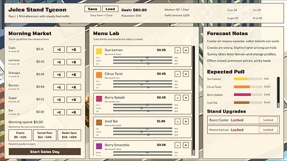
Task: Click the pink Berry Splash swatch
Action: click(x=99, y=99)
